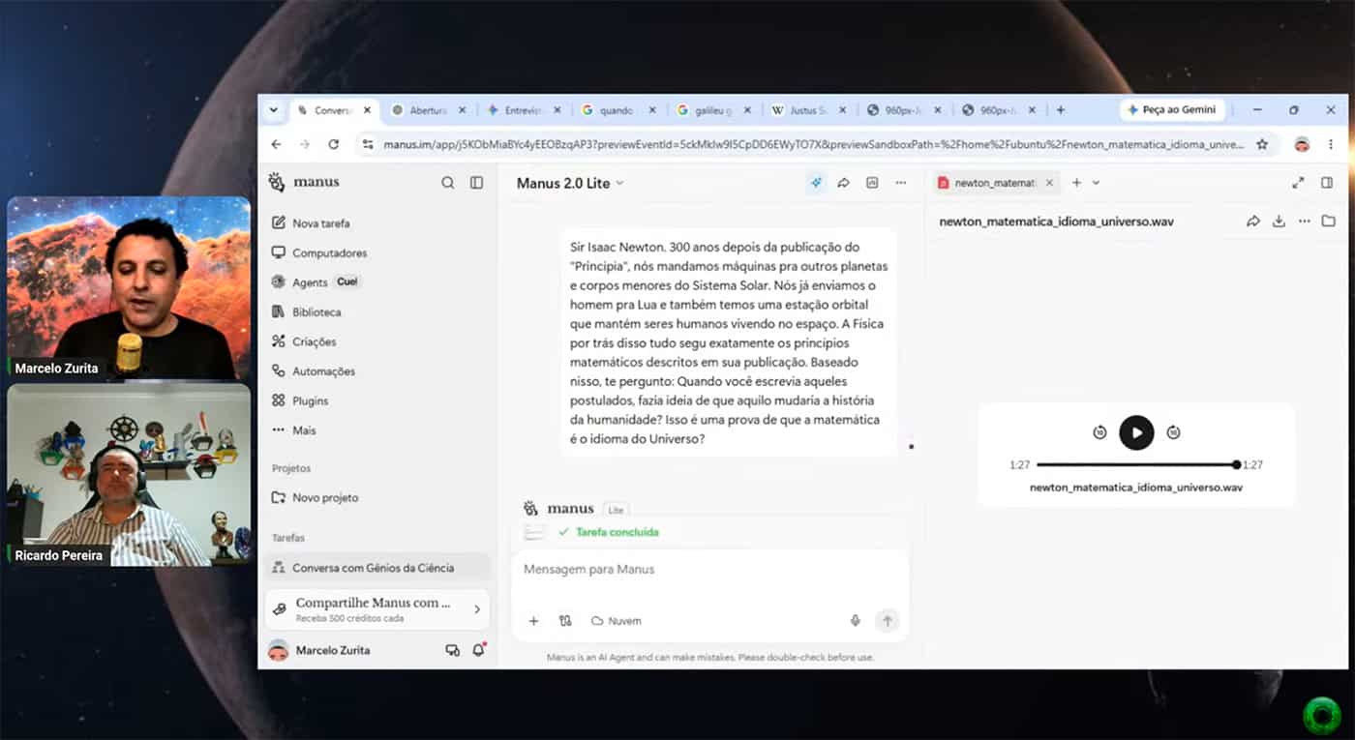1355x740 pixels.
Task: Bookmark this page with the star icon
Action: (x=1262, y=144)
